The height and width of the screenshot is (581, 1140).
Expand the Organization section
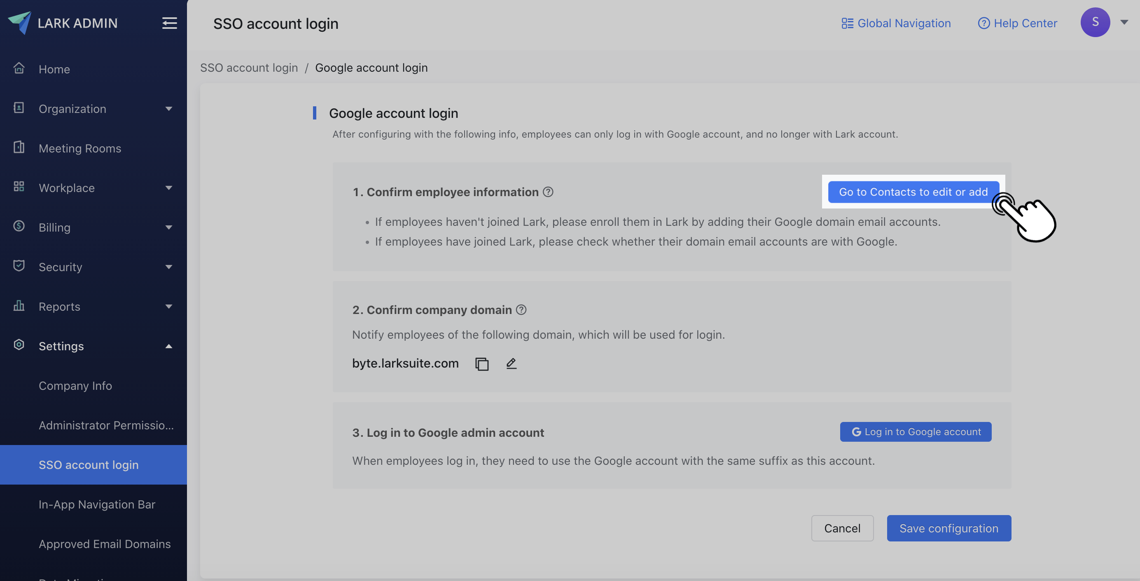coord(168,108)
